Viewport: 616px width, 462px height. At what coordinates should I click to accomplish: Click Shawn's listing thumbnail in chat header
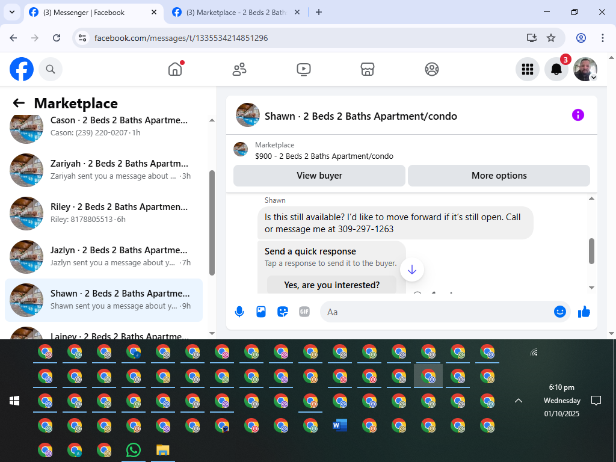pos(247,115)
